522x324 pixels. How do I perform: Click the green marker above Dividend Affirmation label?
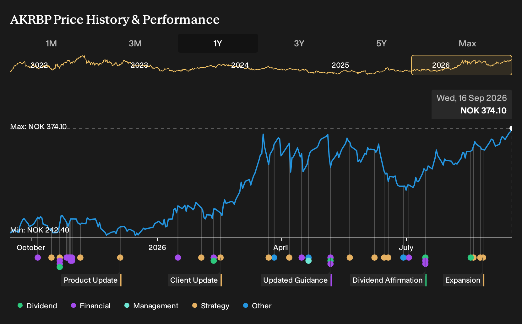tap(425, 258)
